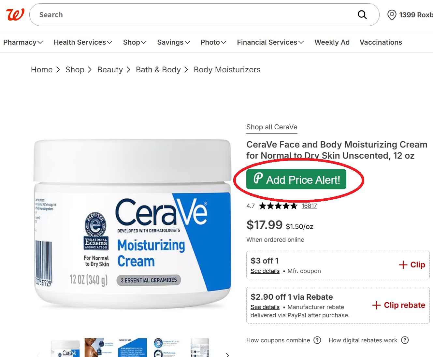Select Weekly Ad in the navigation
433x357 pixels.
pyautogui.click(x=332, y=42)
